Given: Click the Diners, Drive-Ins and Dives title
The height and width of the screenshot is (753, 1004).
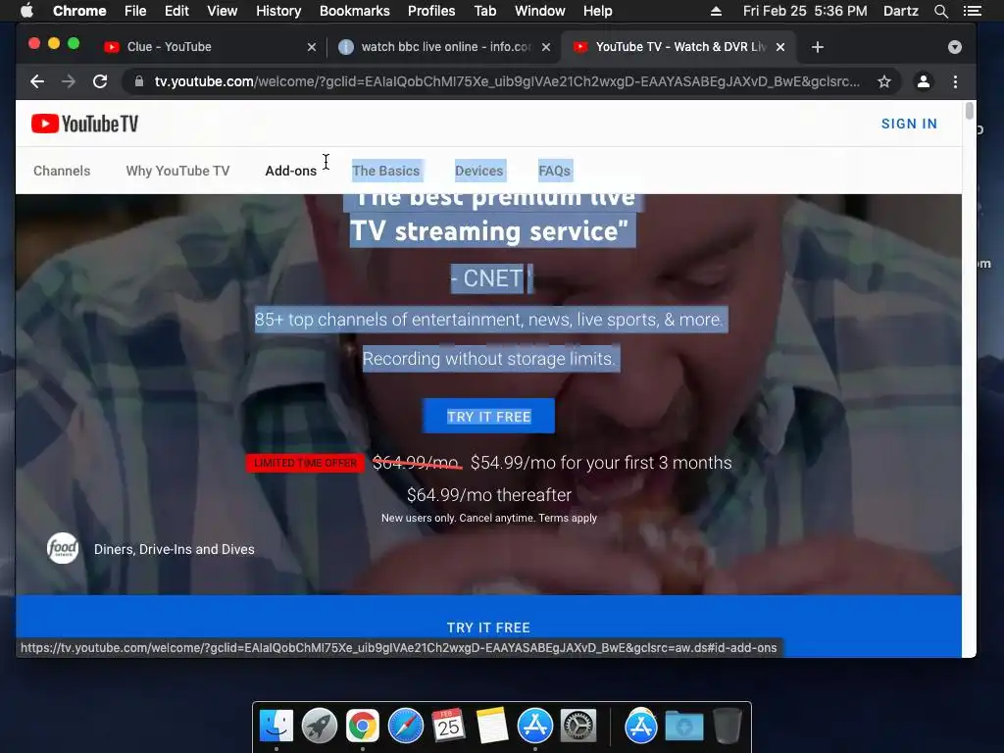Looking at the screenshot, I should (x=175, y=549).
